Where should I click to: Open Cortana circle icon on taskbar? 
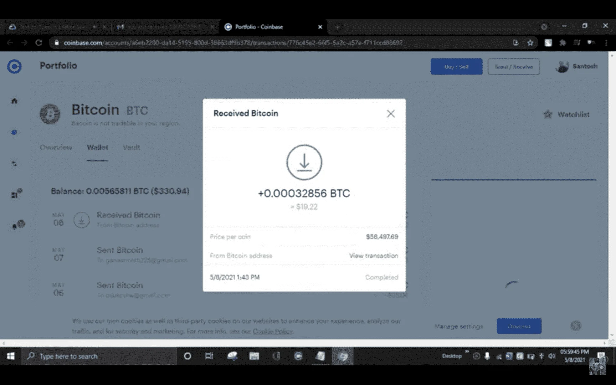click(x=187, y=356)
